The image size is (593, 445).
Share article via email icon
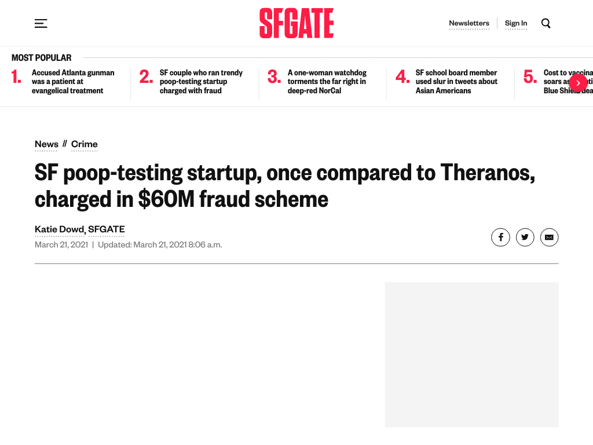click(x=549, y=237)
